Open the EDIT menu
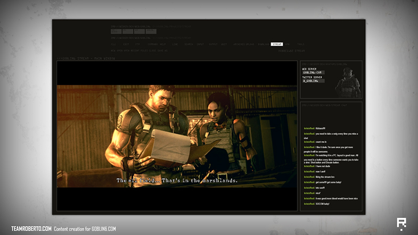 click(126, 44)
